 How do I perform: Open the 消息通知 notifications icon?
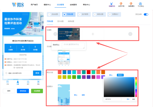click(131, 4)
